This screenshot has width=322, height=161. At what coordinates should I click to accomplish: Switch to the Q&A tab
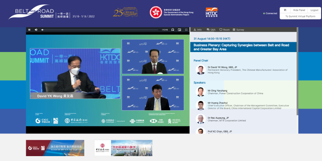pyautogui.click(x=211, y=30)
